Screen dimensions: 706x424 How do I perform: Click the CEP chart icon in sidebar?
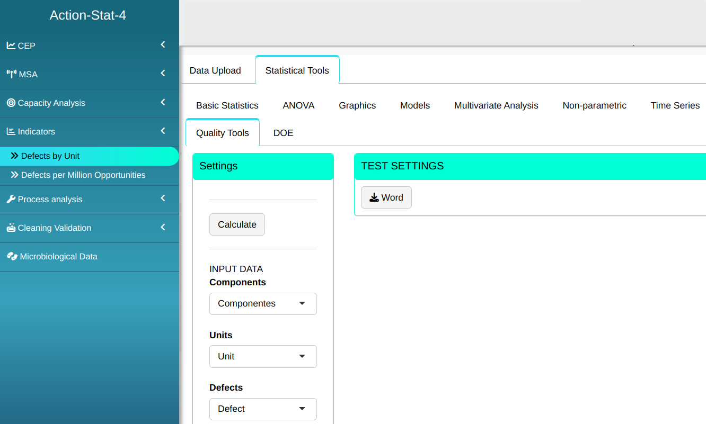tap(11, 46)
